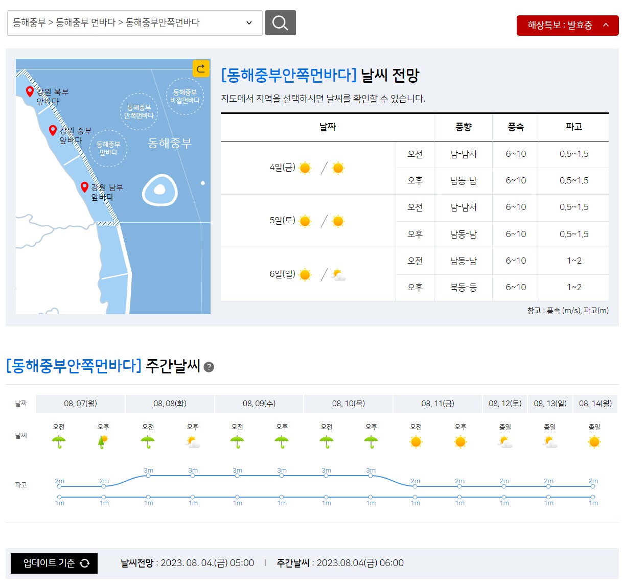Click the island marker on the map
This screenshot has height=588, width=622.
[159, 190]
